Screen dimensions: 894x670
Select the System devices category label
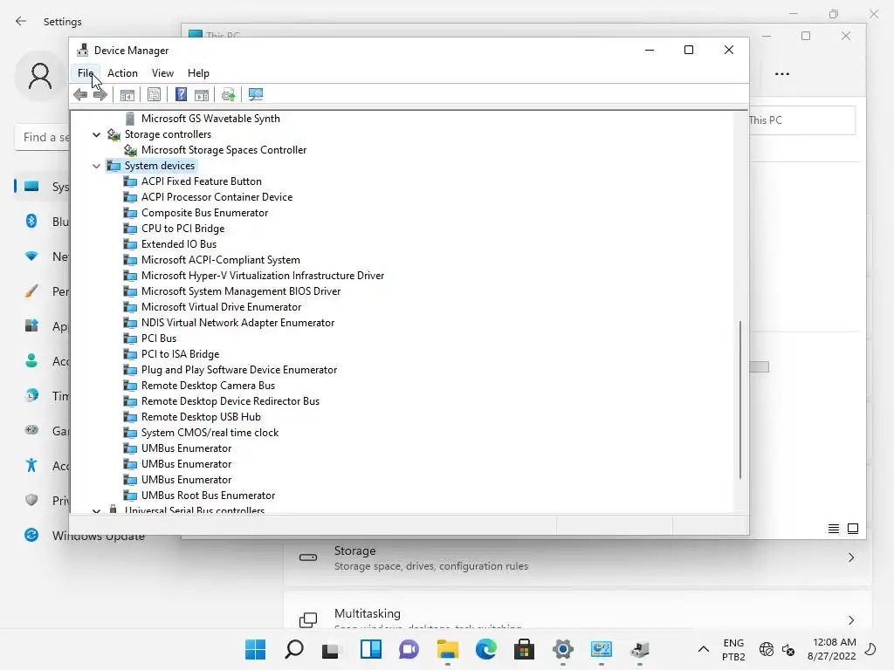(160, 166)
